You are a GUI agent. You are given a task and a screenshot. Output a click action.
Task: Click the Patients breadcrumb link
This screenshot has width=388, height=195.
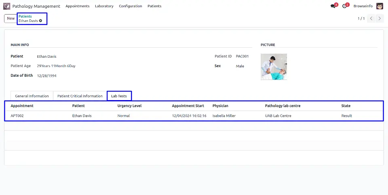[25, 16]
